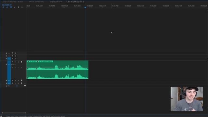This screenshot has height=117, width=208.
Task: Click the webcam overlay thumbnail
Action: [187, 99]
